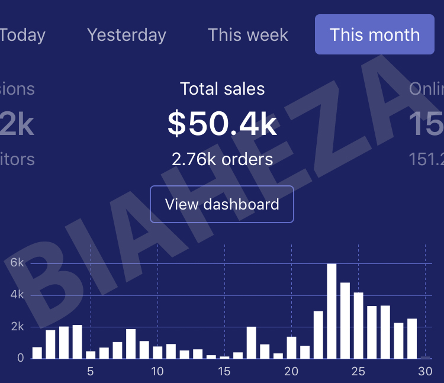This screenshot has width=444, height=383.
Task: Tap the chart bar above day 25
Action: coord(359,326)
